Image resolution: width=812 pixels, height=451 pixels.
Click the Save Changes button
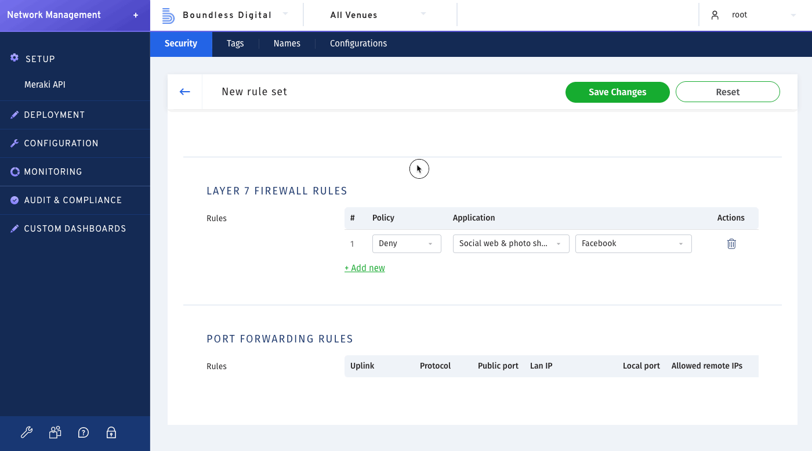click(617, 92)
